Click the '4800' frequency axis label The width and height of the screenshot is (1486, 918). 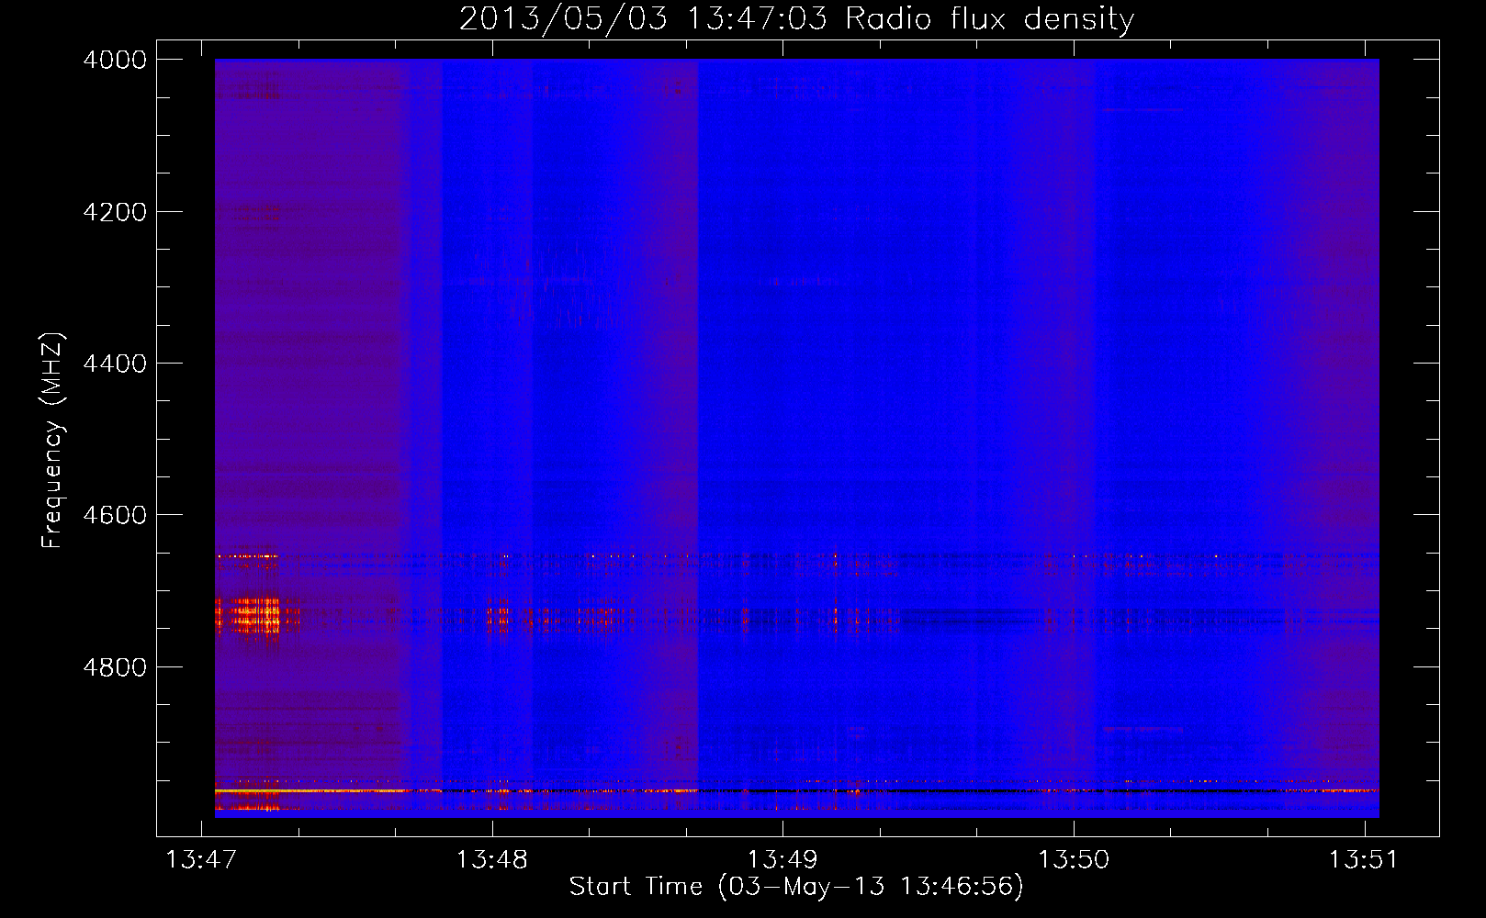click(x=115, y=666)
